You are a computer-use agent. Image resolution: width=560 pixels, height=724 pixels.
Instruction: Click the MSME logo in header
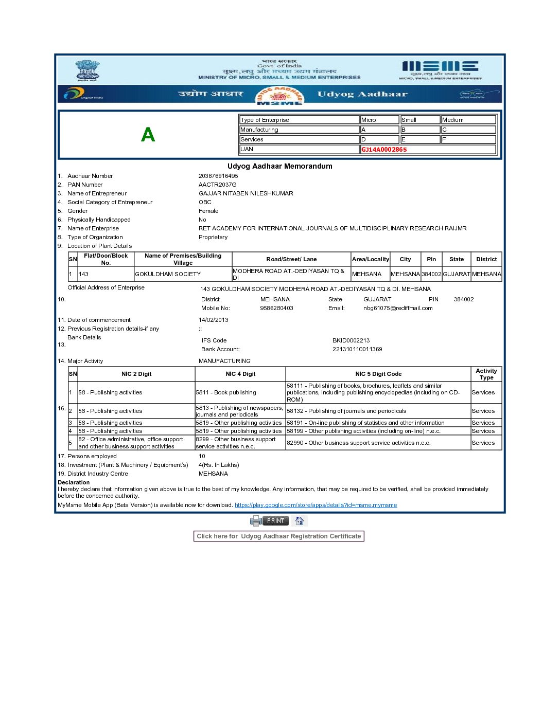pyautogui.click(x=440, y=69)
